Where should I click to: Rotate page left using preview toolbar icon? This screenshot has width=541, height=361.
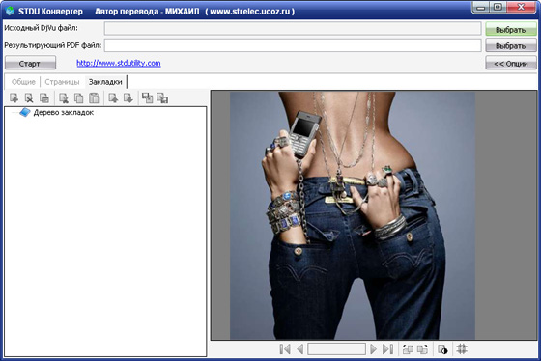point(408,348)
